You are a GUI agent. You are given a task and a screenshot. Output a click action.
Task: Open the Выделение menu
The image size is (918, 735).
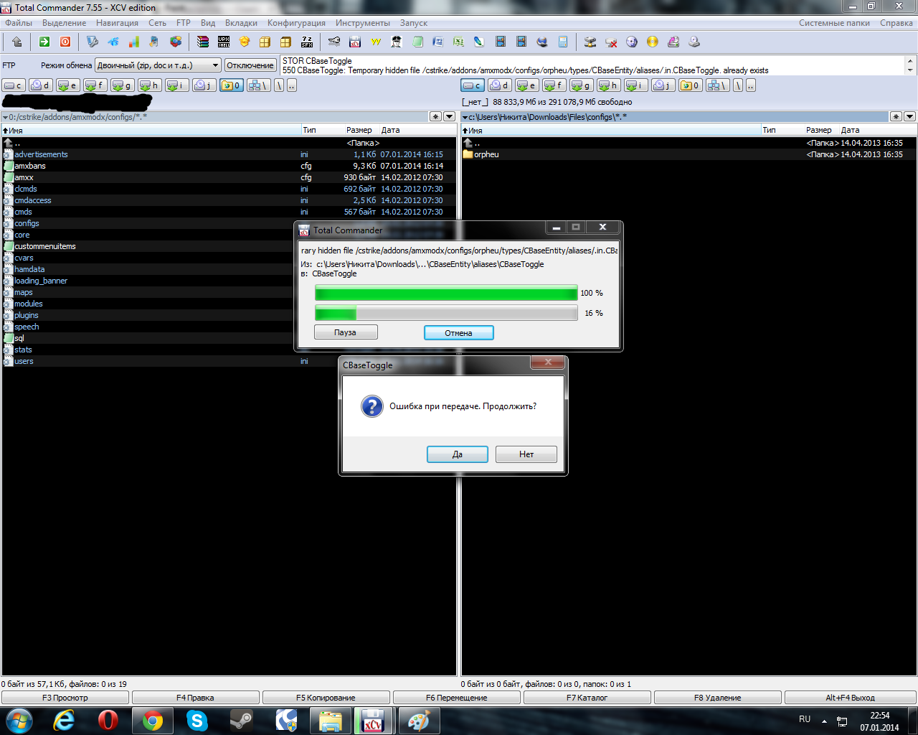pyautogui.click(x=64, y=23)
